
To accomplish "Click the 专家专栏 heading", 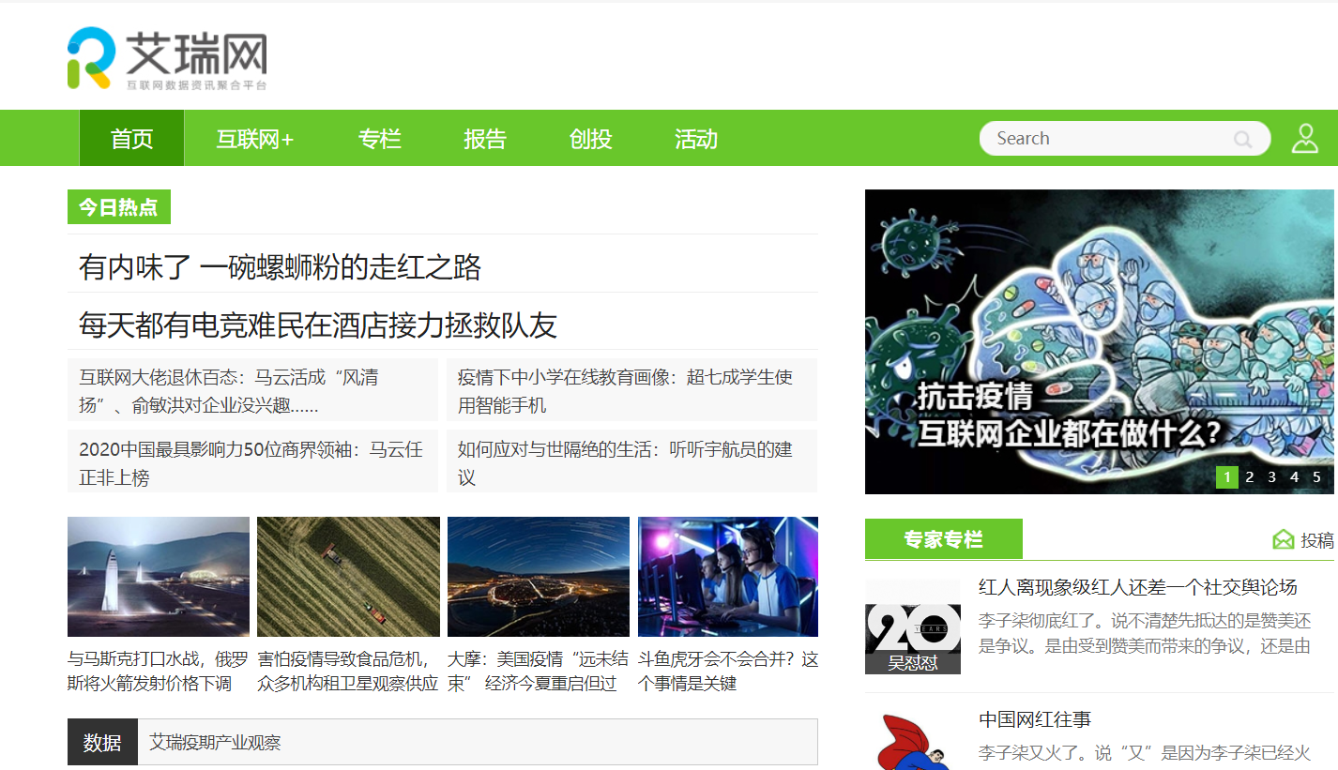I will (944, 539).
